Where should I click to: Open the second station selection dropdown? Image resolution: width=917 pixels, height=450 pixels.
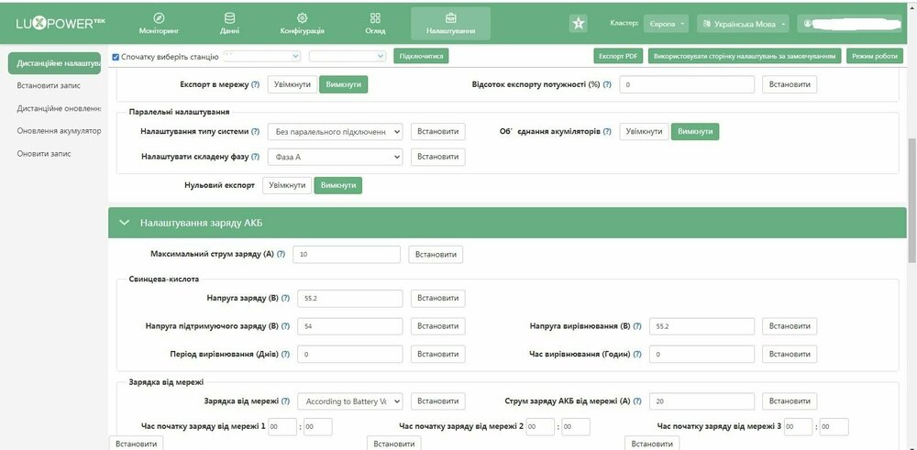tap(348, 56)
